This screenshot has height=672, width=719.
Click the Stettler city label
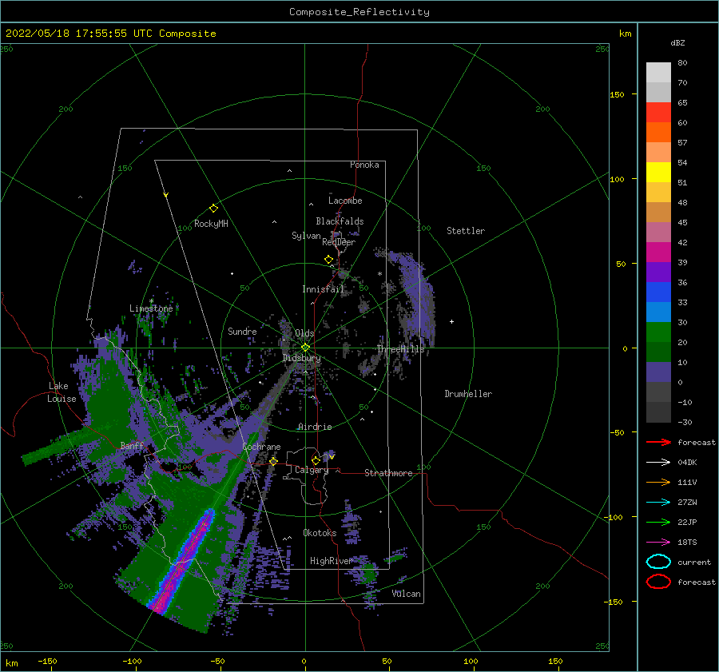(466, 231)
